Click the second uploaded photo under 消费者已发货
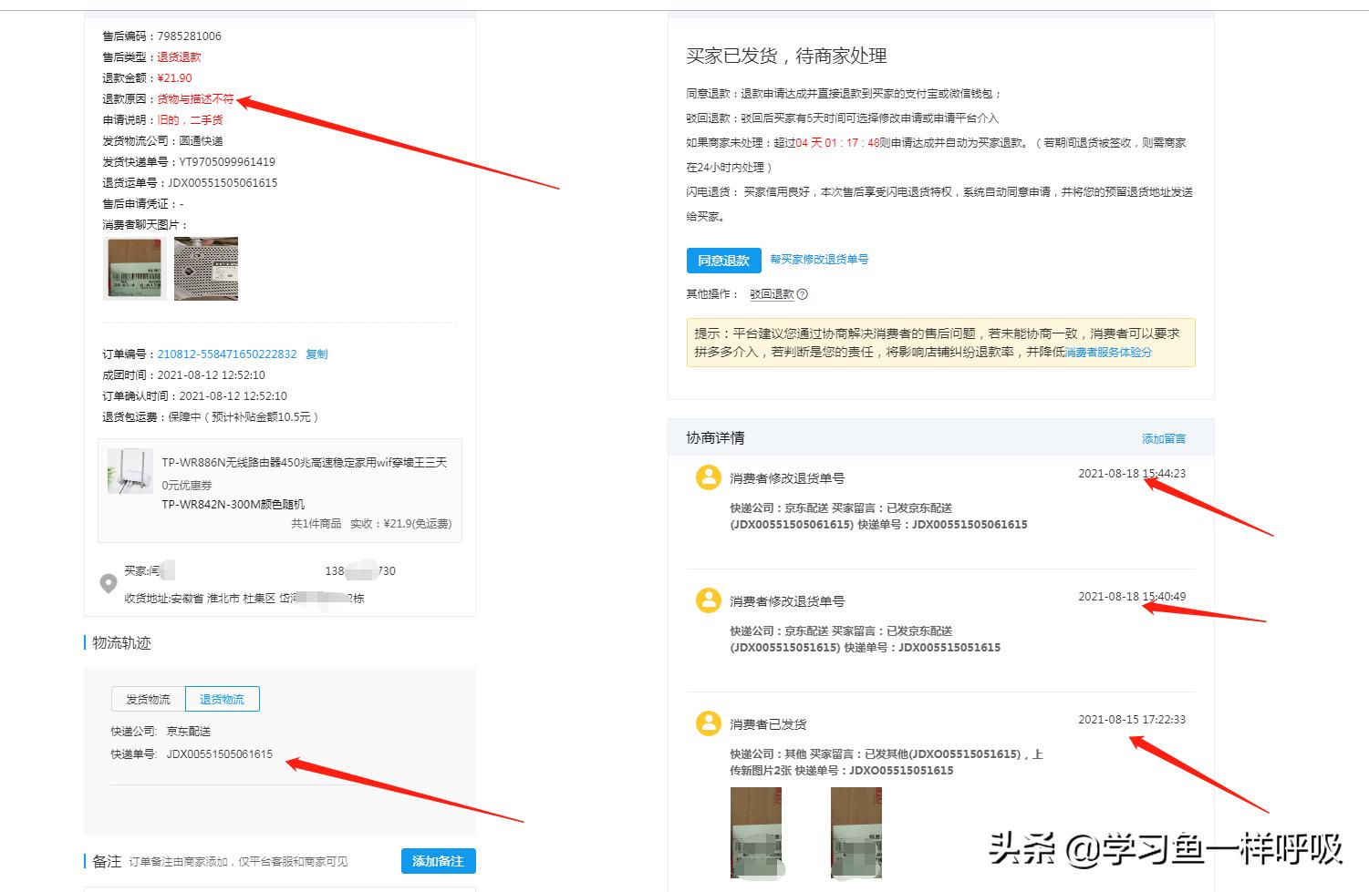Viewport: 1369px width, 892px height. (x=855, y=832)
